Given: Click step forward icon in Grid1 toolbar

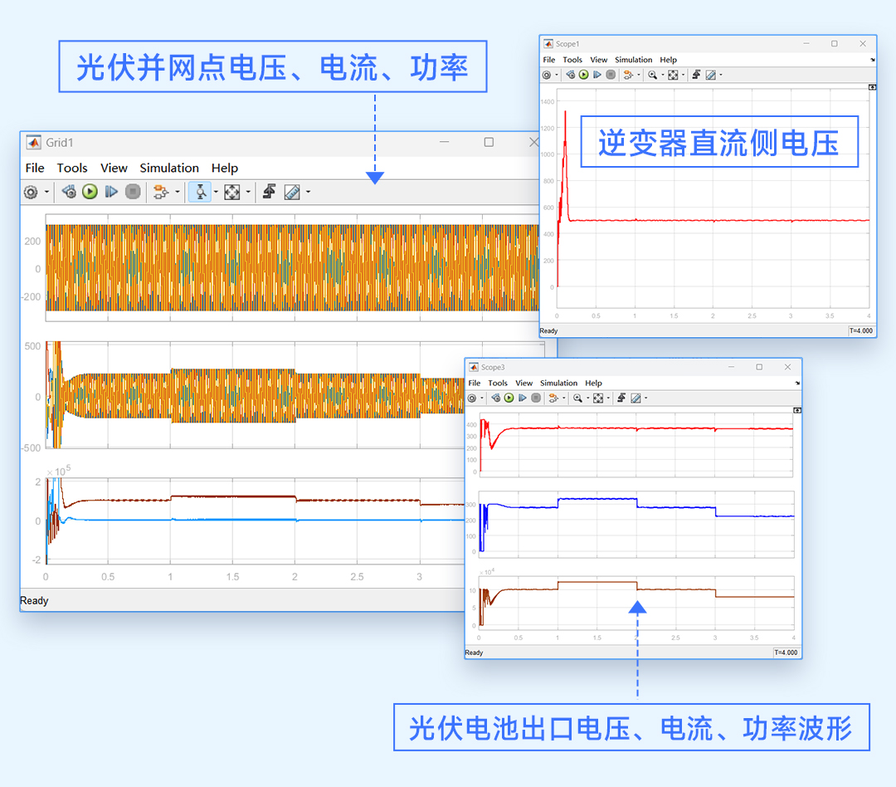Looking at the screenshot, I should point(111,192).
